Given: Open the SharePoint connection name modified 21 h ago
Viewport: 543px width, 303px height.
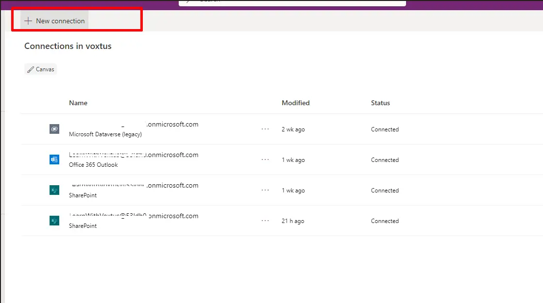Looking at the screenshot, I should [x=134, y=216].
